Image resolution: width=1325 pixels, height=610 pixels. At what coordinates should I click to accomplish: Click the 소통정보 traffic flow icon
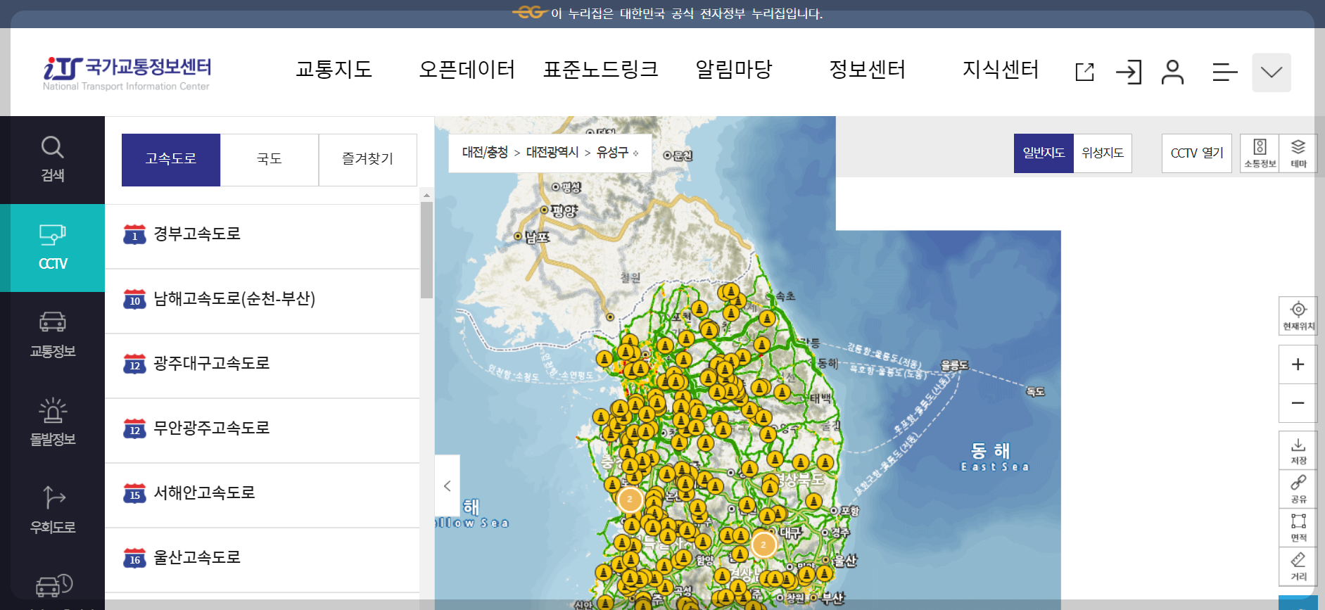point(1260,153)
